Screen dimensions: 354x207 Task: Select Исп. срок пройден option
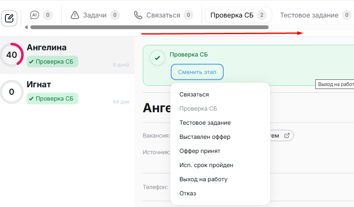(x=206, y=165)
